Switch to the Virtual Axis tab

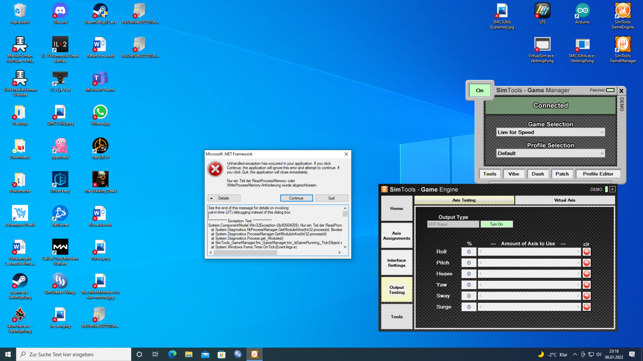[565, 200]
